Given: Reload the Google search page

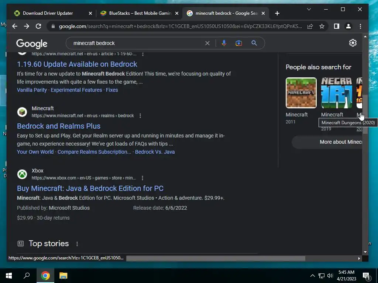Looking at the screenshot, I should (38, 26).
